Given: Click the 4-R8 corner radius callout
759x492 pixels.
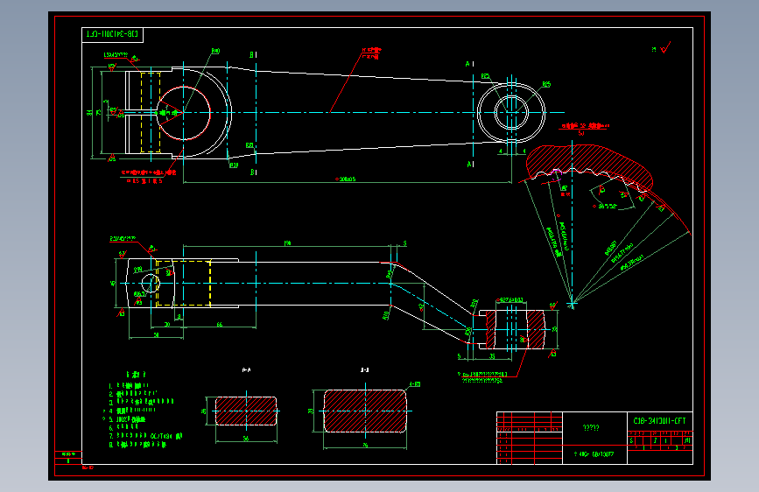Looking at the screenshot, I should (415, 384).
